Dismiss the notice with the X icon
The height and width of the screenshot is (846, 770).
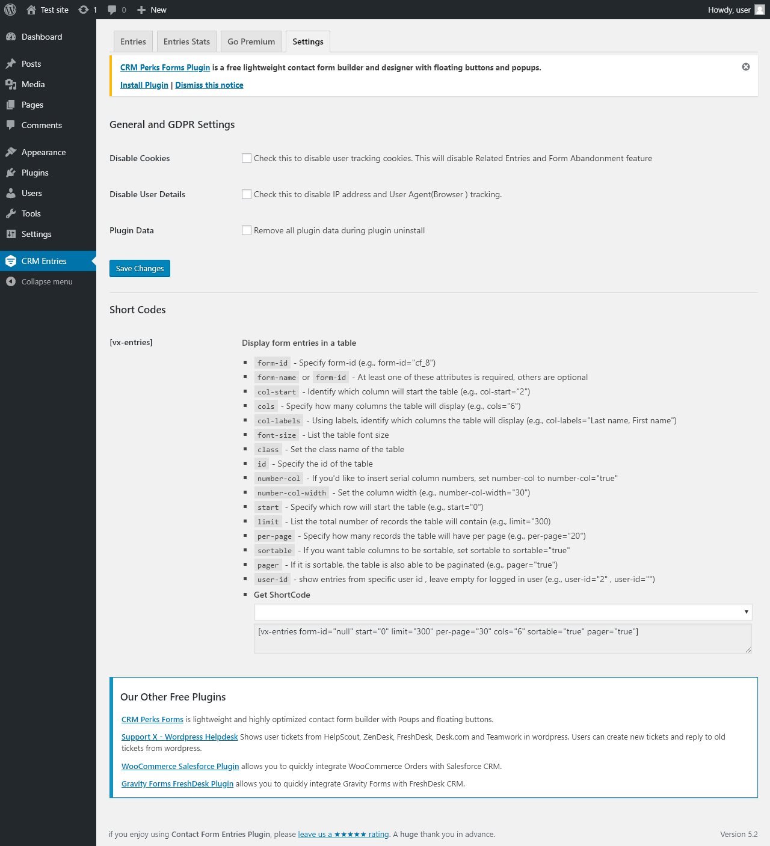tap(746, 67)
